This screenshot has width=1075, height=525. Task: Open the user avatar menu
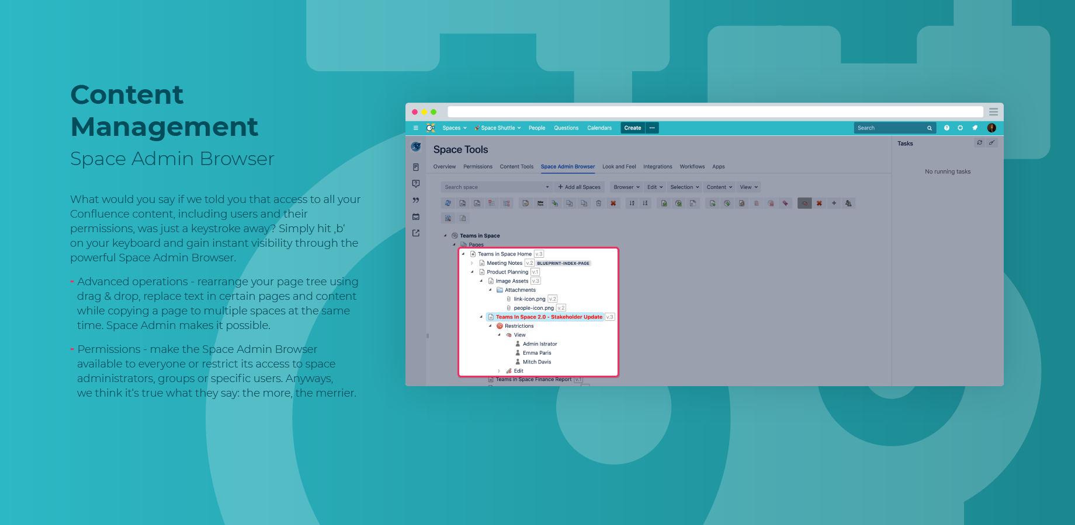991,128
